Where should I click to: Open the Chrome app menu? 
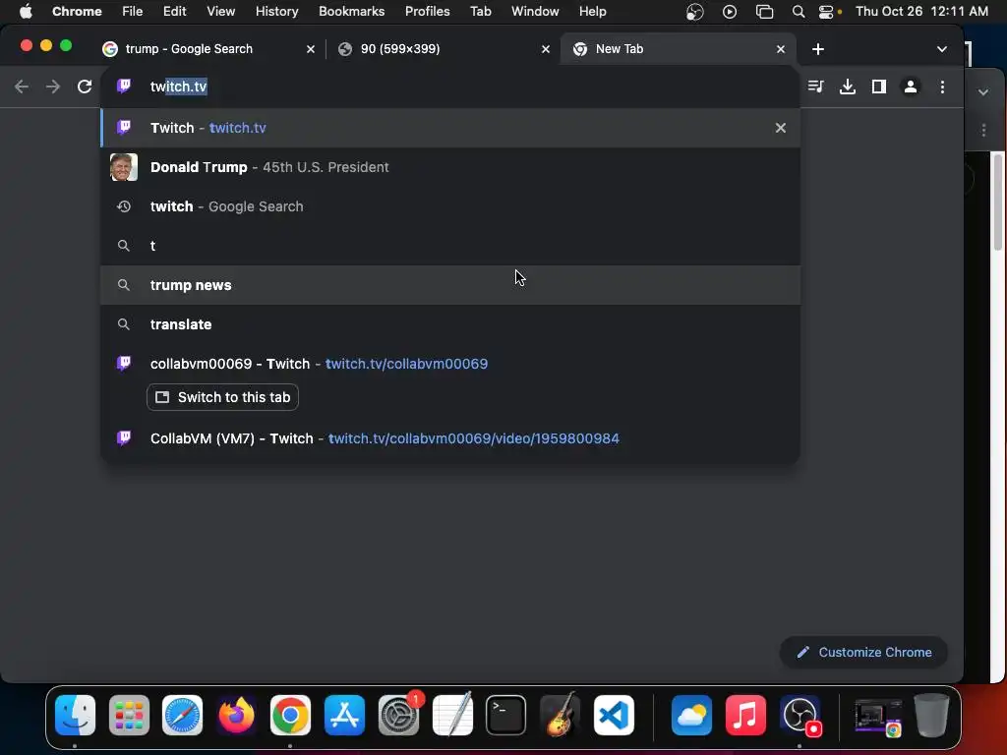tap(77, 12)
